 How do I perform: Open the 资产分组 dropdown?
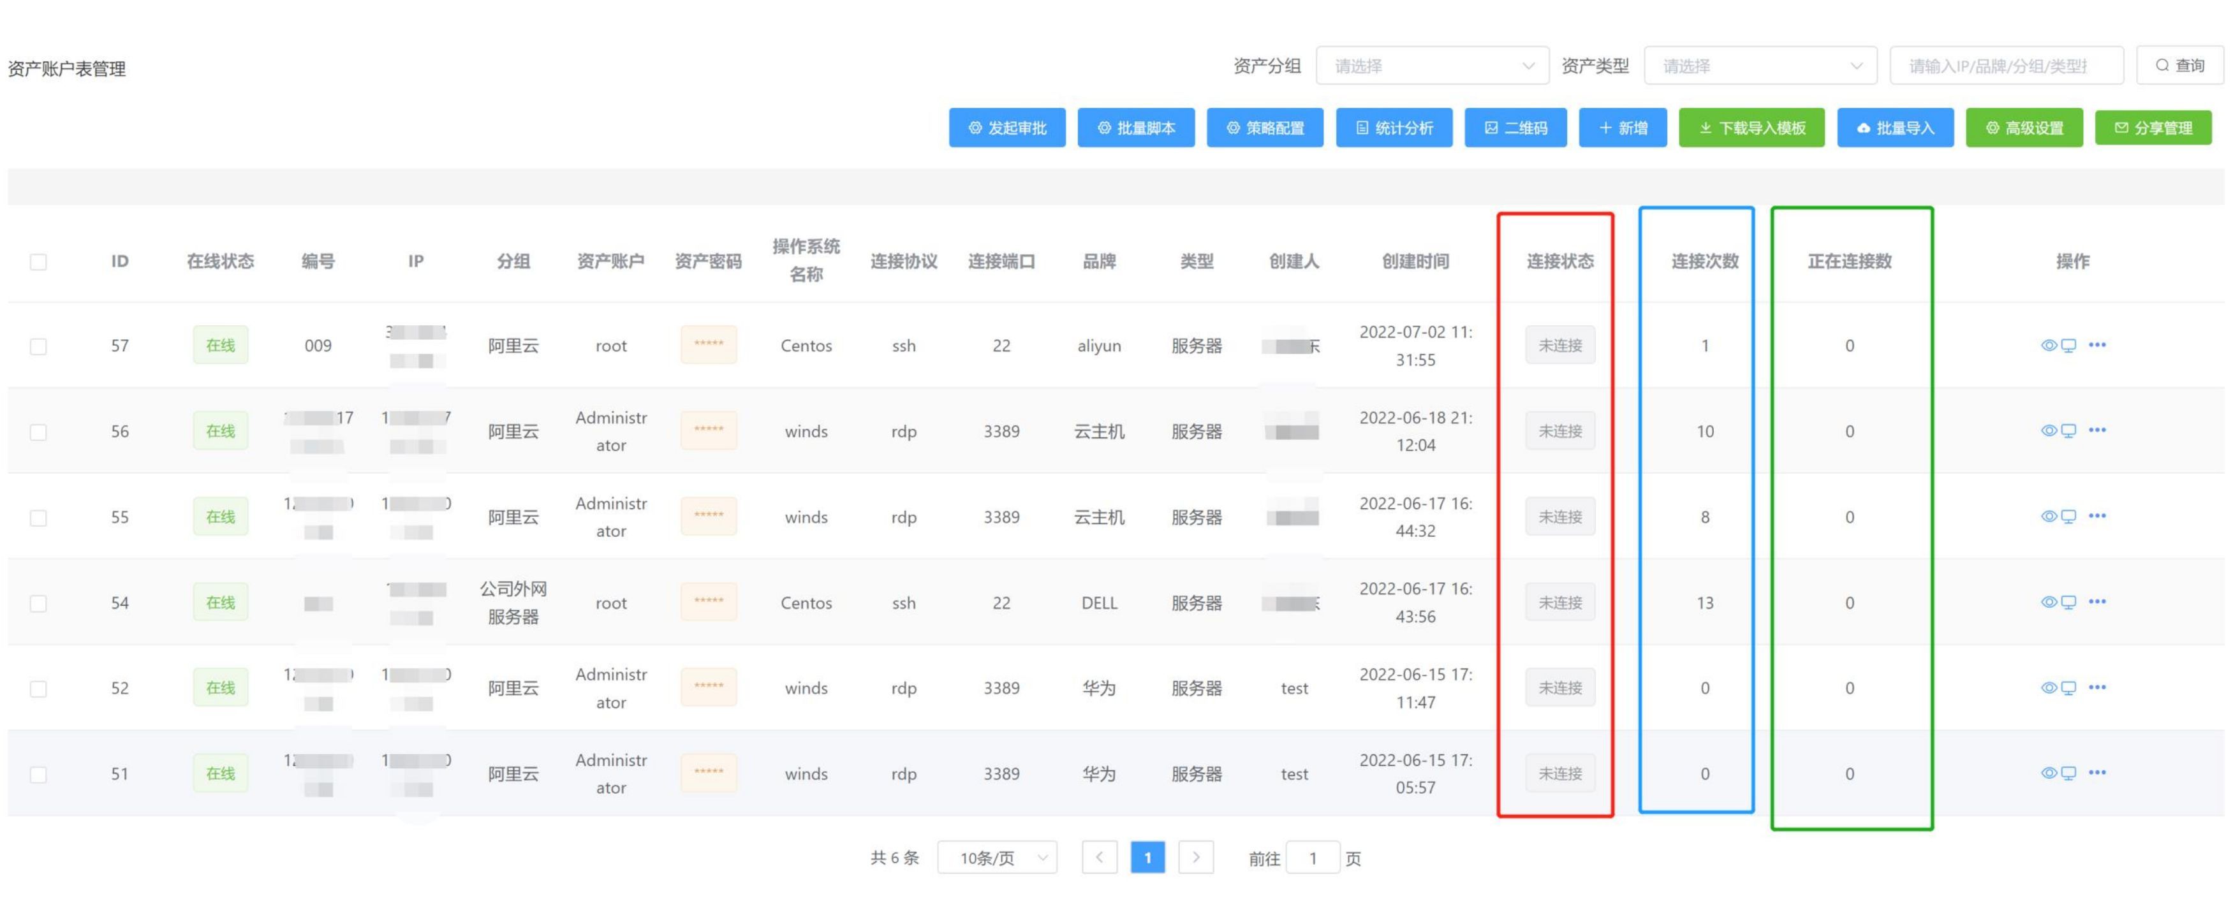coord(1432,66)
